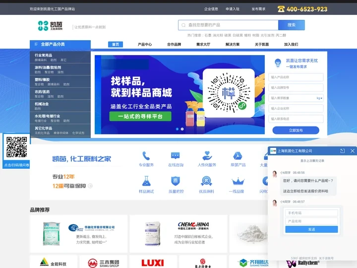Focus the 输入联系电话 field

click(296, 119)
